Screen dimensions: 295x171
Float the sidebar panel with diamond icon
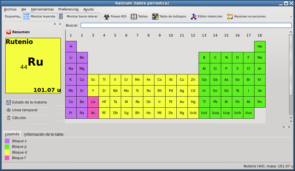point(55,24)
